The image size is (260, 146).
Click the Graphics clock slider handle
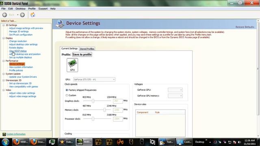coord(93,101)
